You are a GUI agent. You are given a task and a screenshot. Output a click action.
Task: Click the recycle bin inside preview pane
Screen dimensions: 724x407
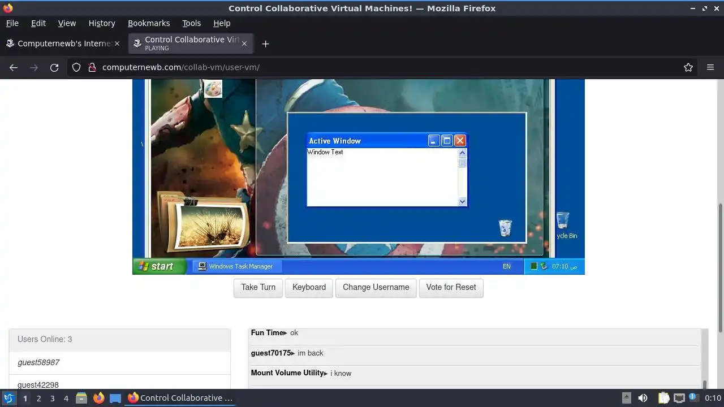click(505, 228)
